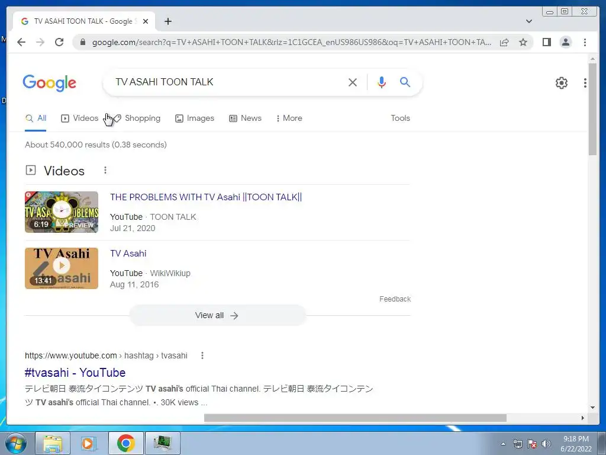Open Google apps three-dot icon beside gear
This screenshot has height=455, width=606.
point(585,83)
